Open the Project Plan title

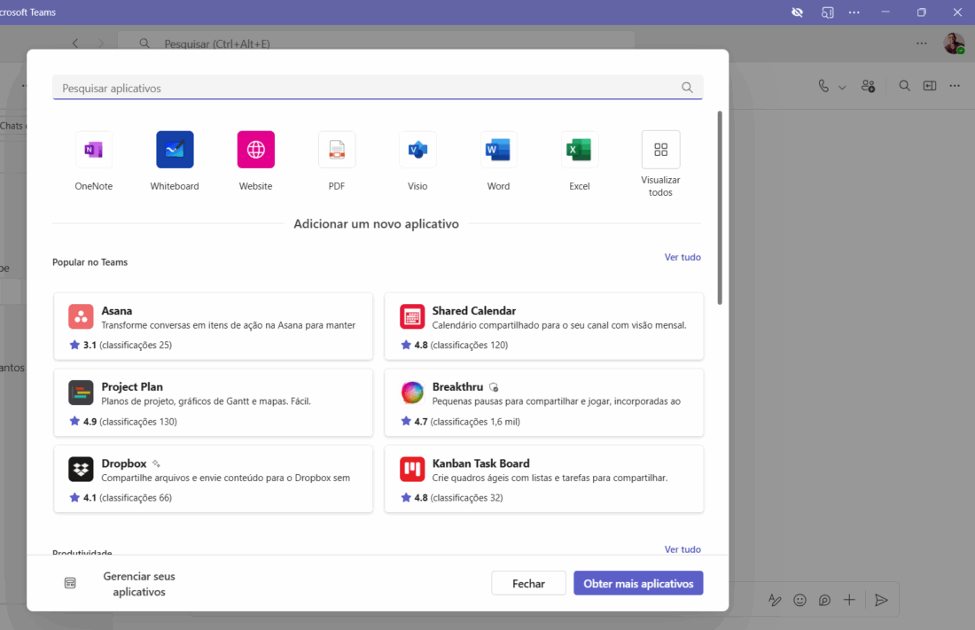click(132, 387)
